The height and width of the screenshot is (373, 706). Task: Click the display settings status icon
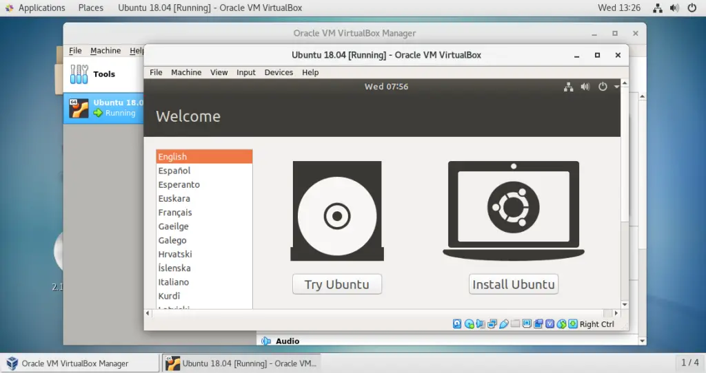[527, 324]
